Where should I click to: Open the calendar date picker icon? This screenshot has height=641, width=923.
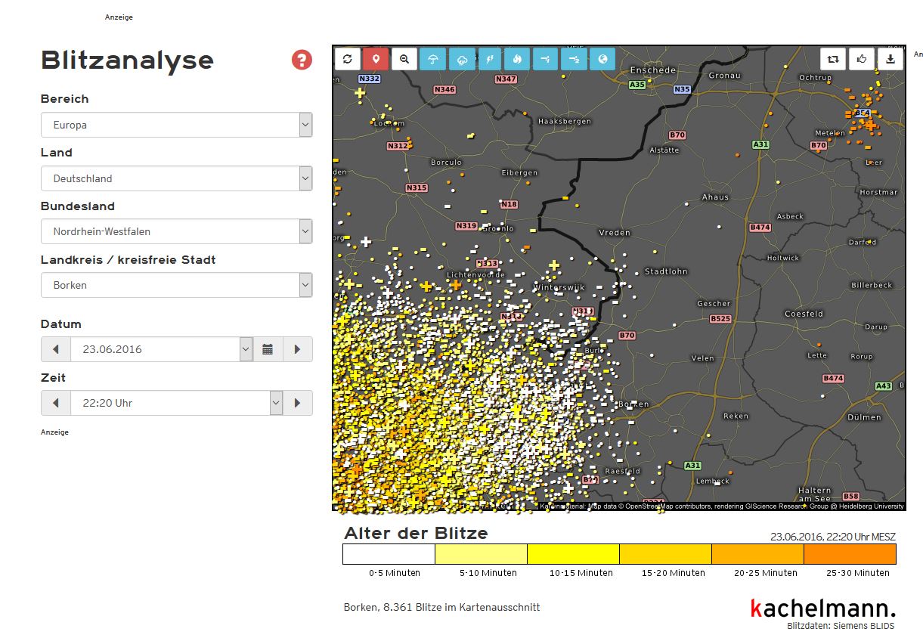268,349
